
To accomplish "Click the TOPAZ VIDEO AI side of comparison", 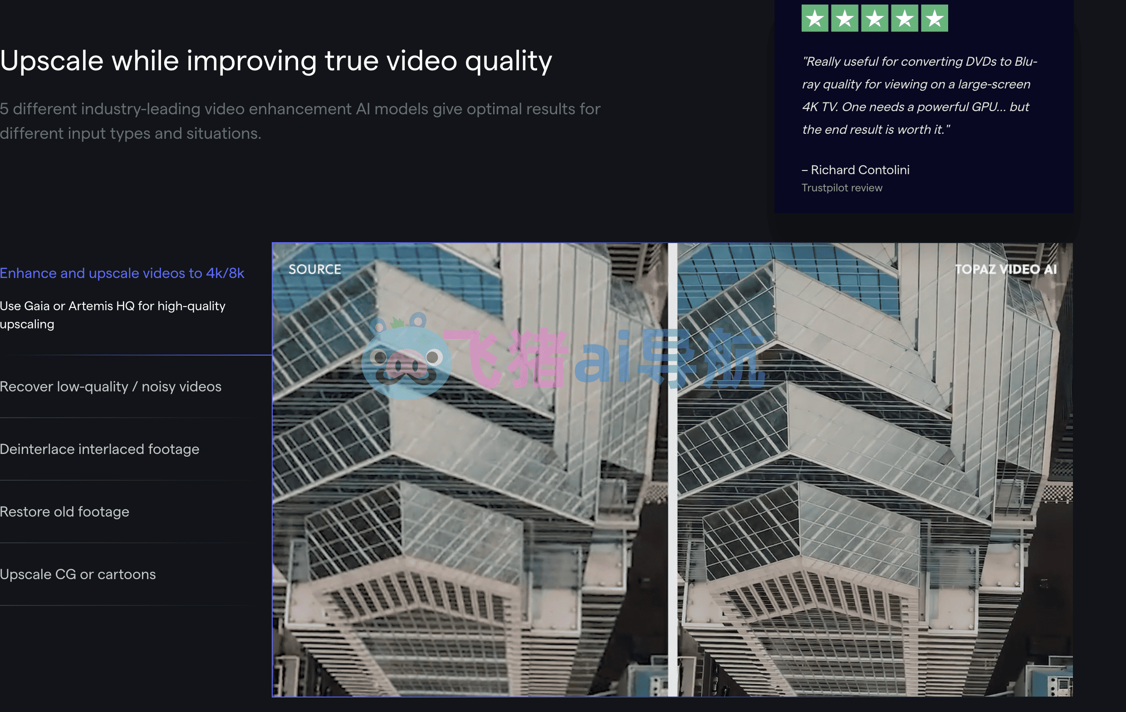I will coord(875,470).
